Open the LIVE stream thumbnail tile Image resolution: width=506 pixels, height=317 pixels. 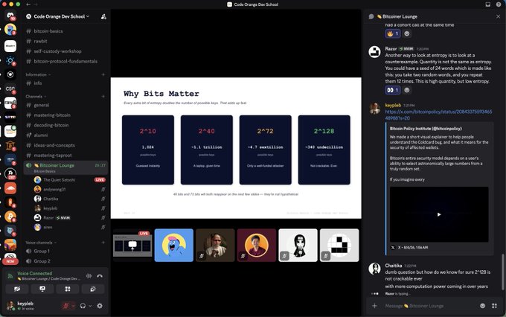(x=132, y=245)
